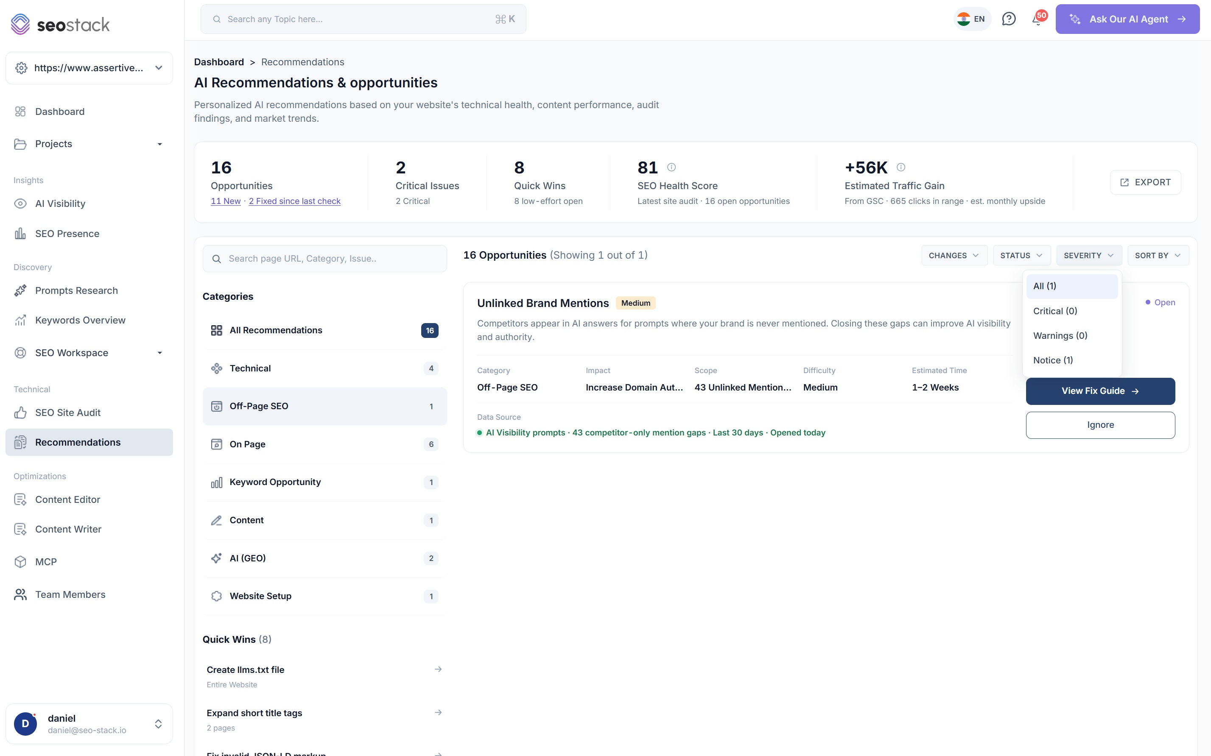Focus the Search any Topic field
The width and height of the screenshot is (1211, 756).
click(363, 19)
